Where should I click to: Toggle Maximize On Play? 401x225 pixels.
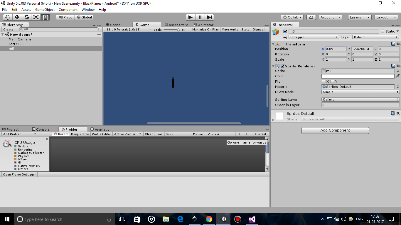point(205,29)
